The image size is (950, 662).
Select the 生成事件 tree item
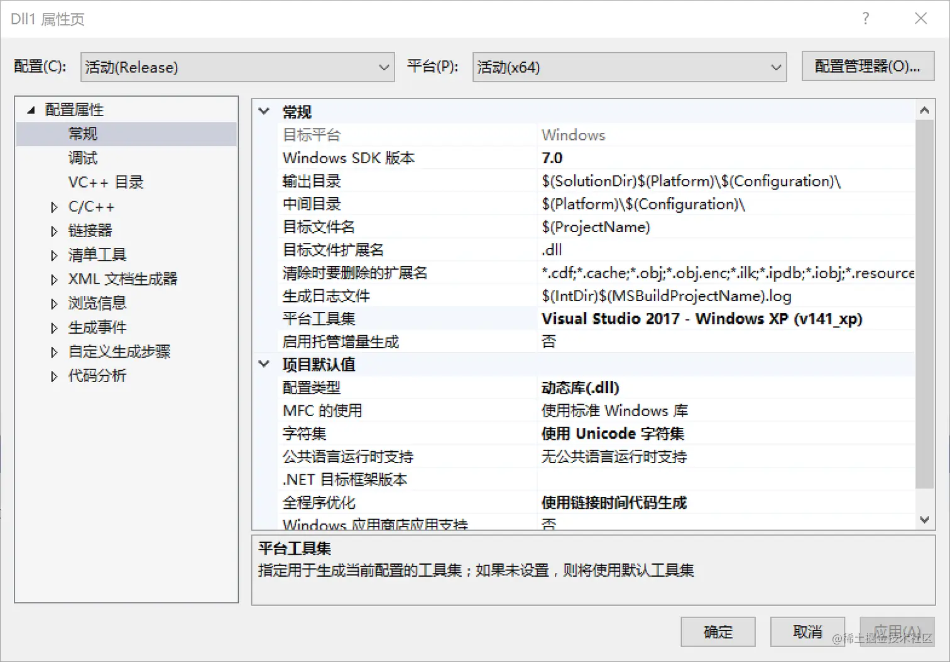pyautogui.click(x=97, y=327)
